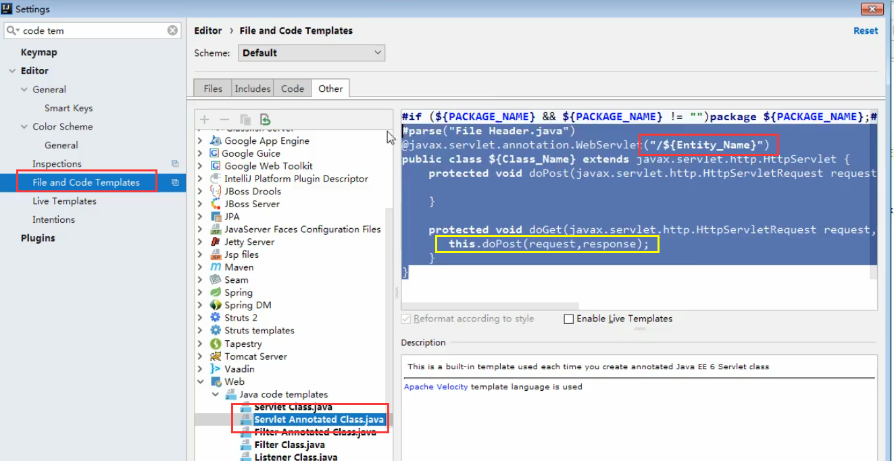Click the Google App Engine icon
Viewport: 894px width, 461px height.
tap(216, 140)
